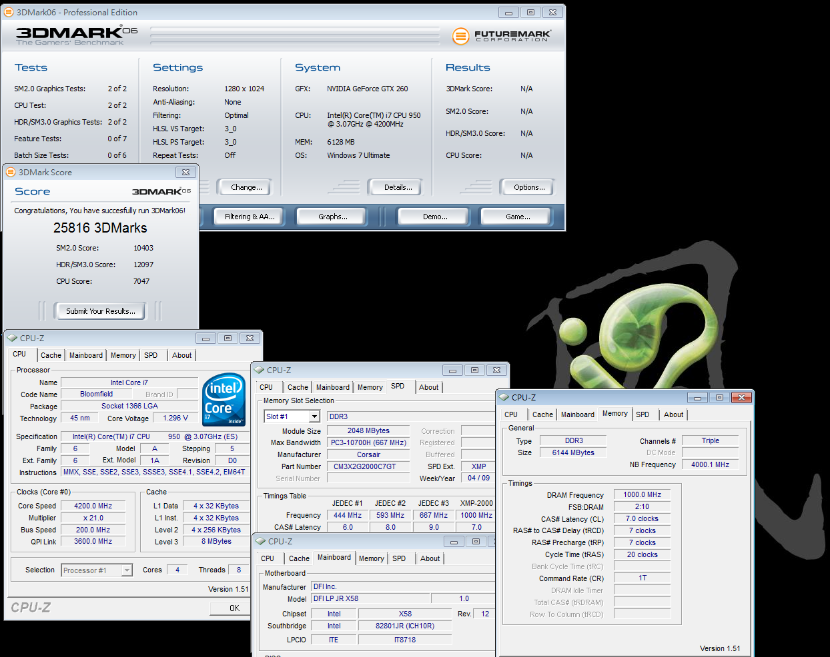Open the Processor #1 selection dropdown
Image resolution: width=830 pixels, height=657 pixels.
127,570
